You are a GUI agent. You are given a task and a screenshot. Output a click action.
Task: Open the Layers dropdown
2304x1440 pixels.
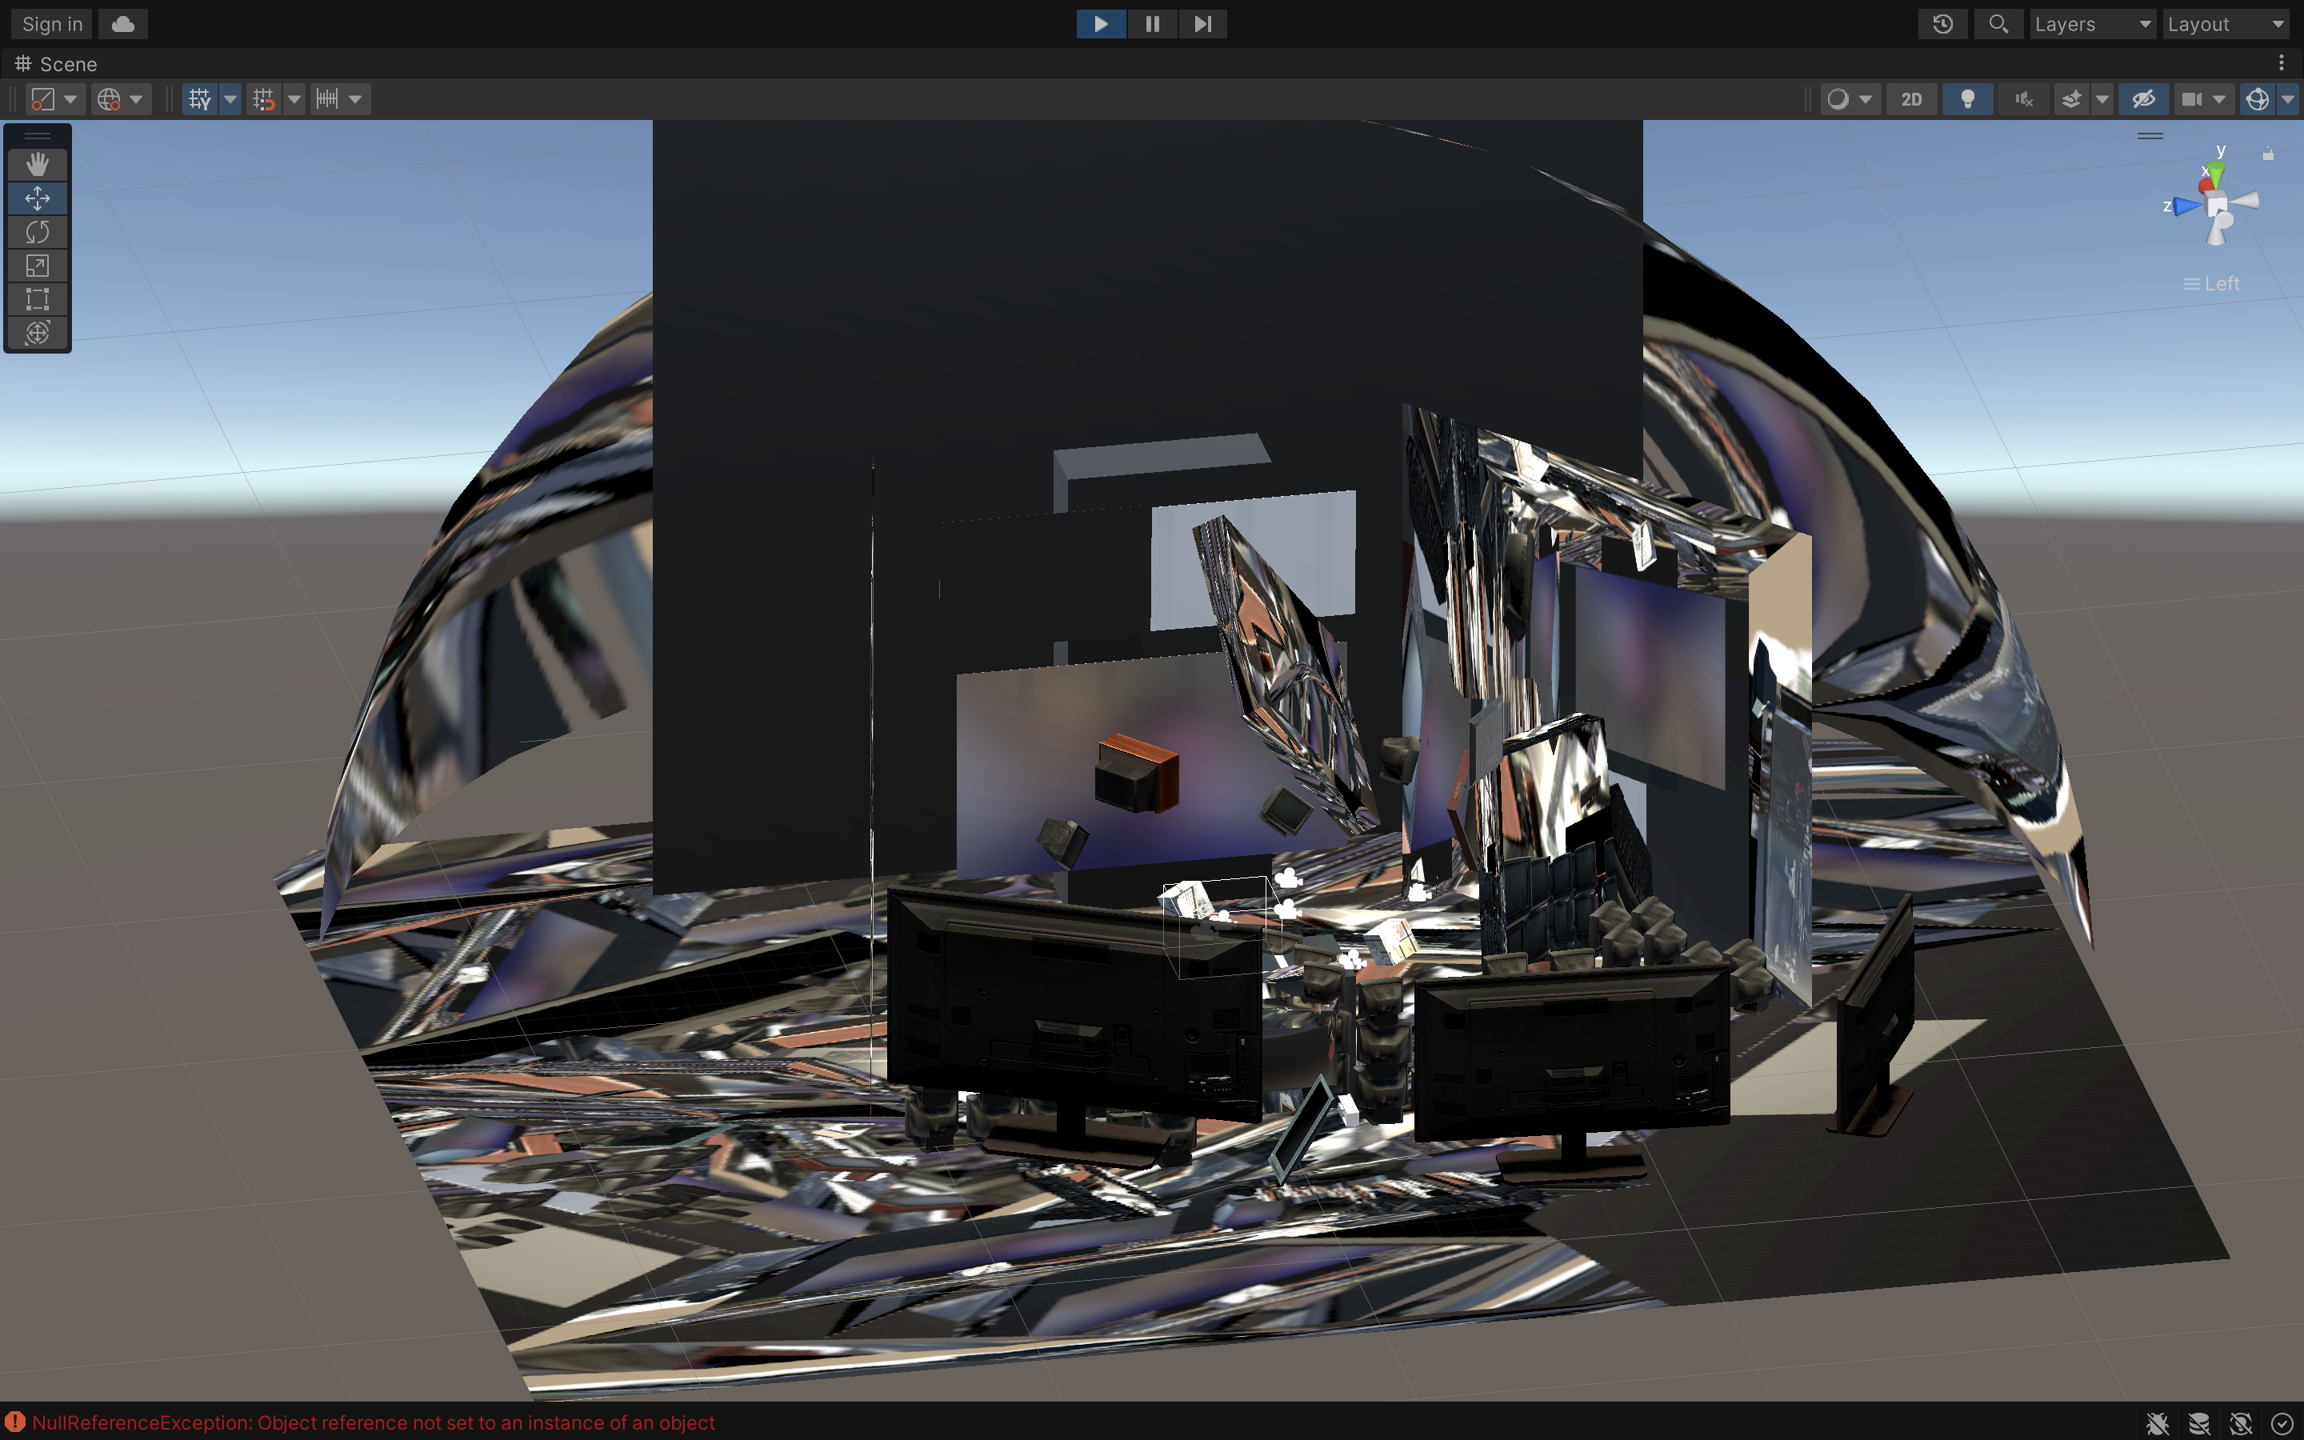(2092, 24)
